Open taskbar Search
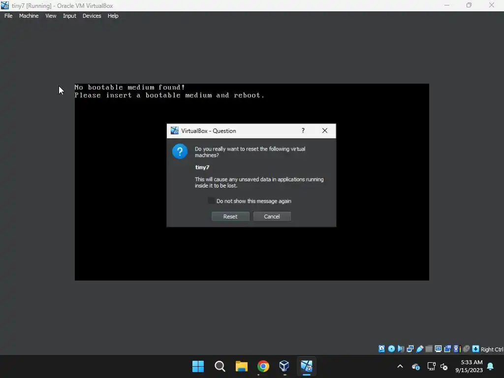The image size is (504, 378). (x=220, y=366)
